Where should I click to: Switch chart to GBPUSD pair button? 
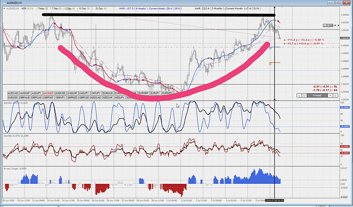(84, 97)
